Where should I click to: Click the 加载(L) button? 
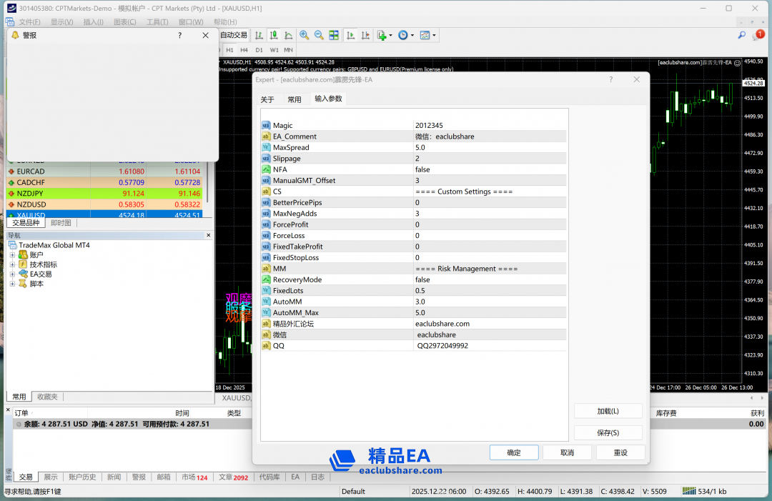click(x=608, y=411)
